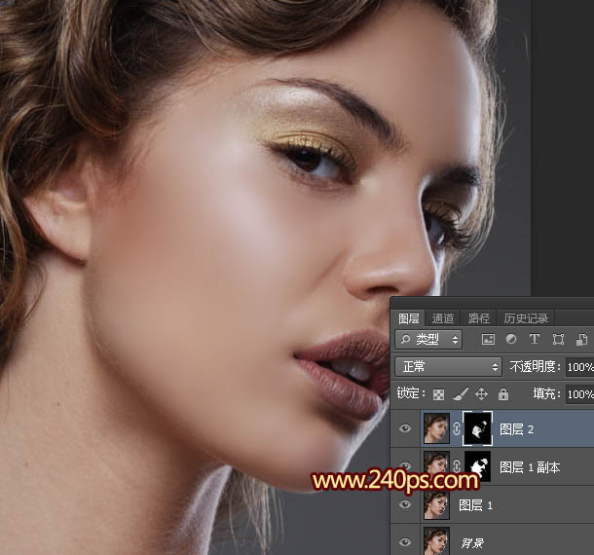Click the pixel layer filter icon

[x=488, y=340]
